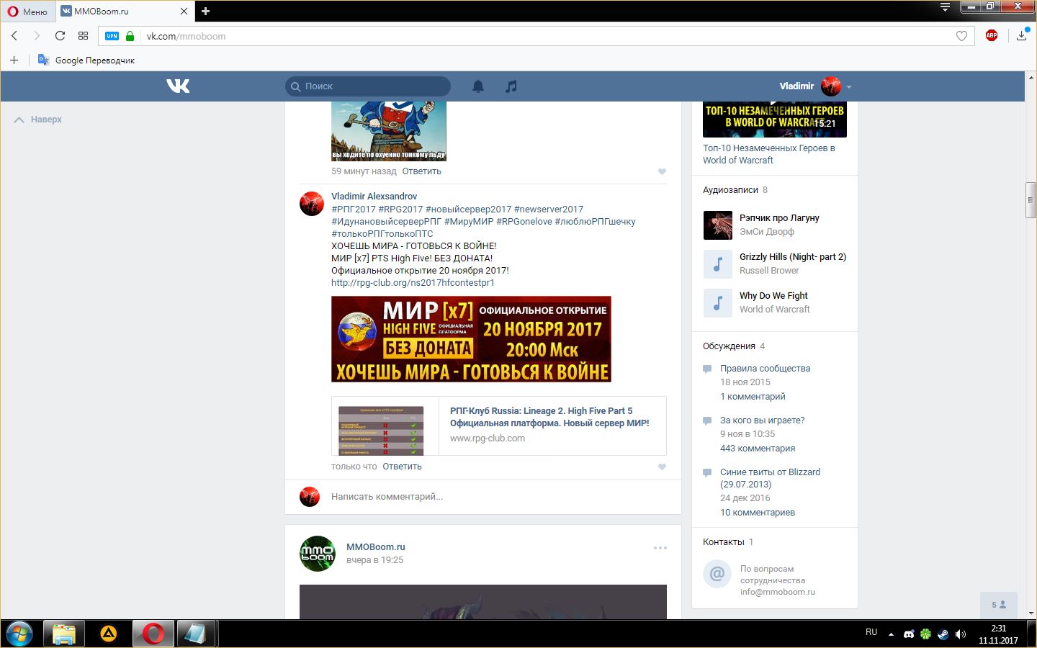Like the comment from 59 минут назад

point(662,171)
